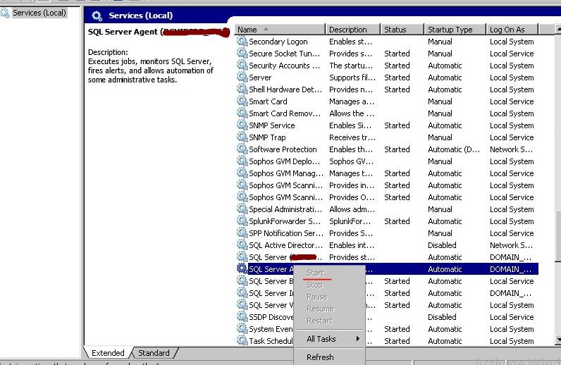Select the Secondary Logon service name

278,42
